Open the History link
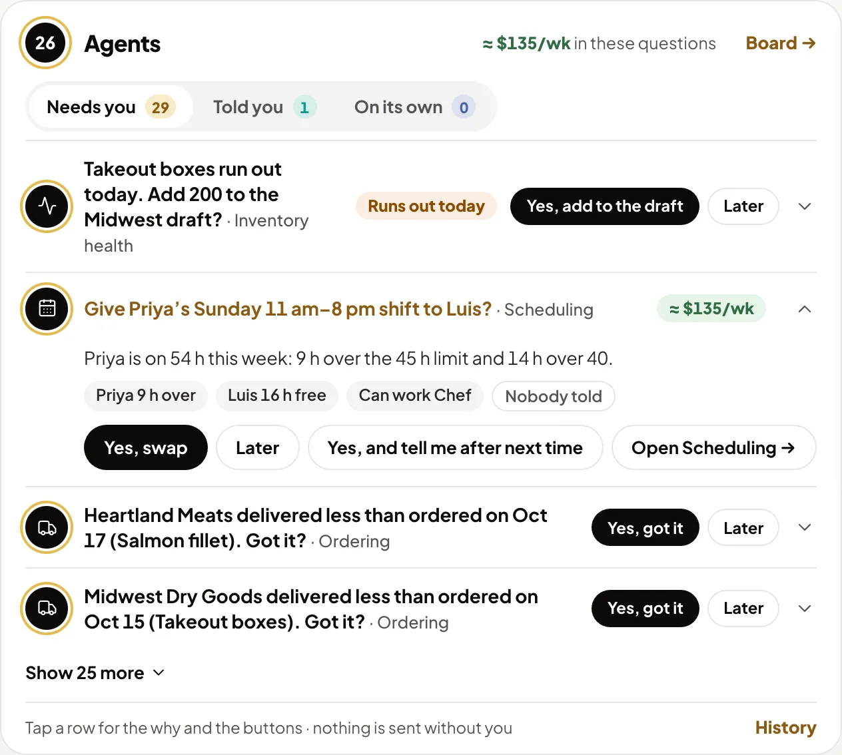 (786, 728)
